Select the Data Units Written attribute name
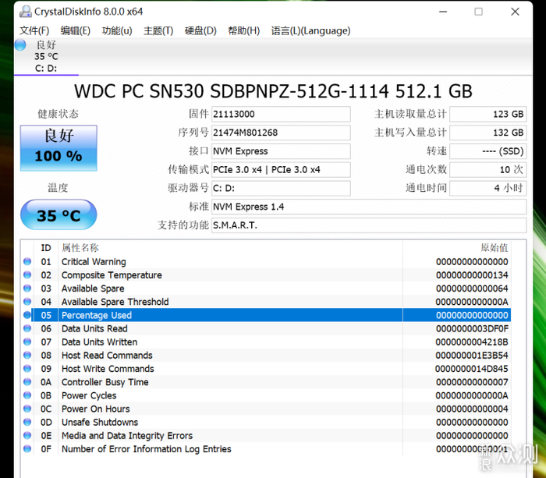546x478 pixels. (x=99, y=342)
